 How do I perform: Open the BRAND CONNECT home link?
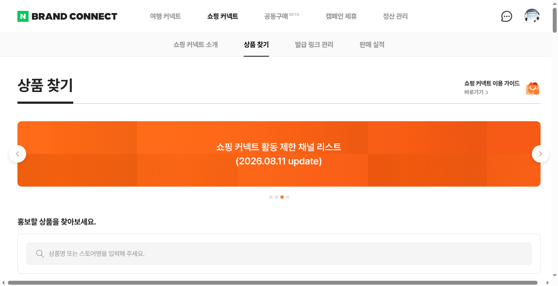[74, 17]
